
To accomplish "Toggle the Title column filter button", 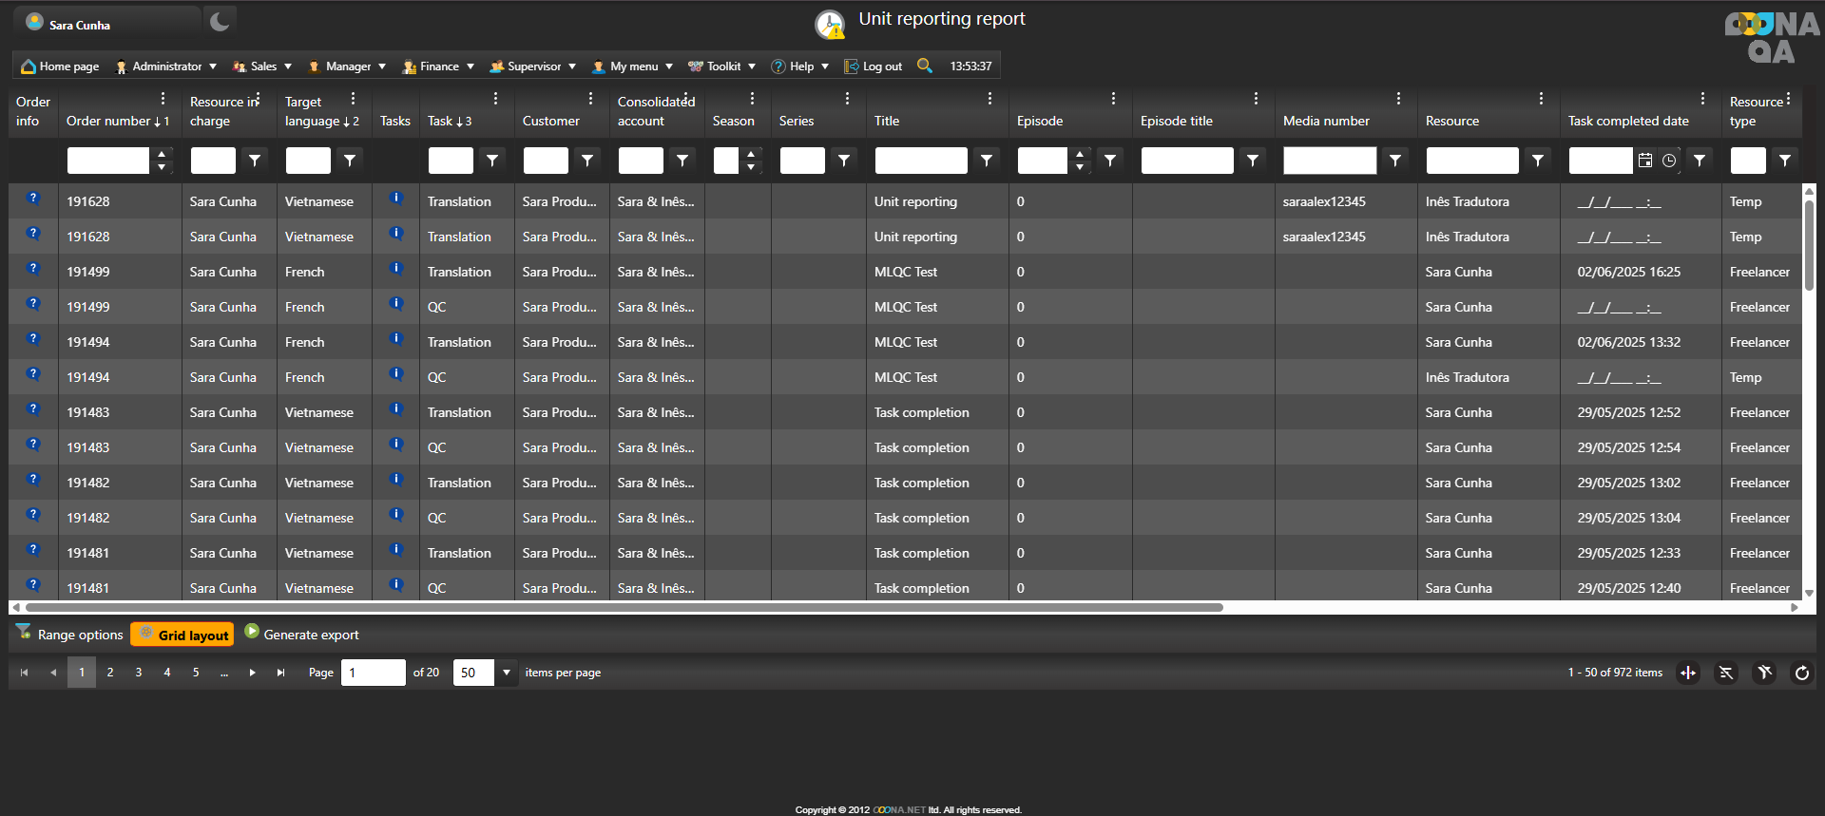I will [987, 161].
